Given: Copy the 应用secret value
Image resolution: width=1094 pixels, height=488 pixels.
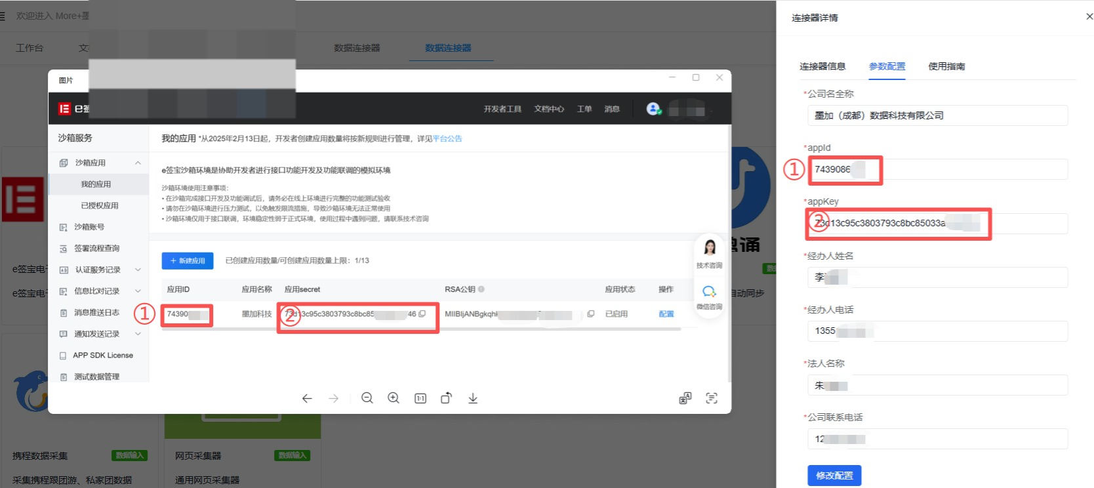Looking at the screenshot, I should [x=422, y=314].
